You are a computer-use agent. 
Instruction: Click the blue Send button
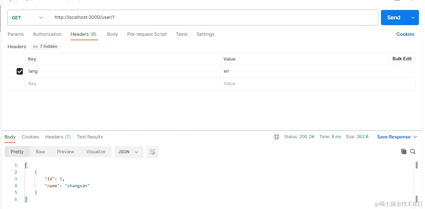point(393,18)
